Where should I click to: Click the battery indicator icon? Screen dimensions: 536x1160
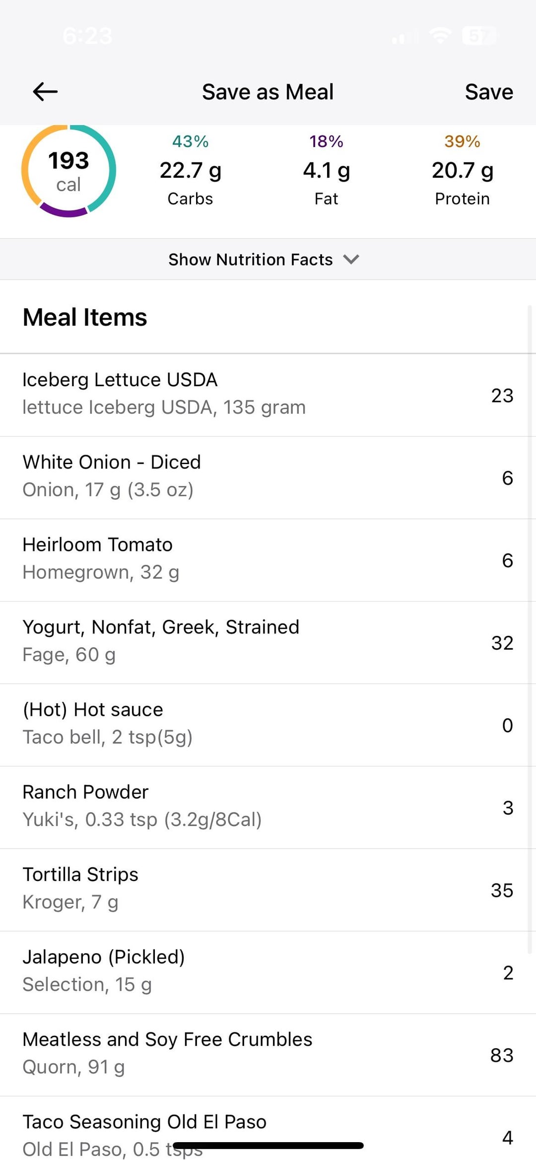pos(479,36)
